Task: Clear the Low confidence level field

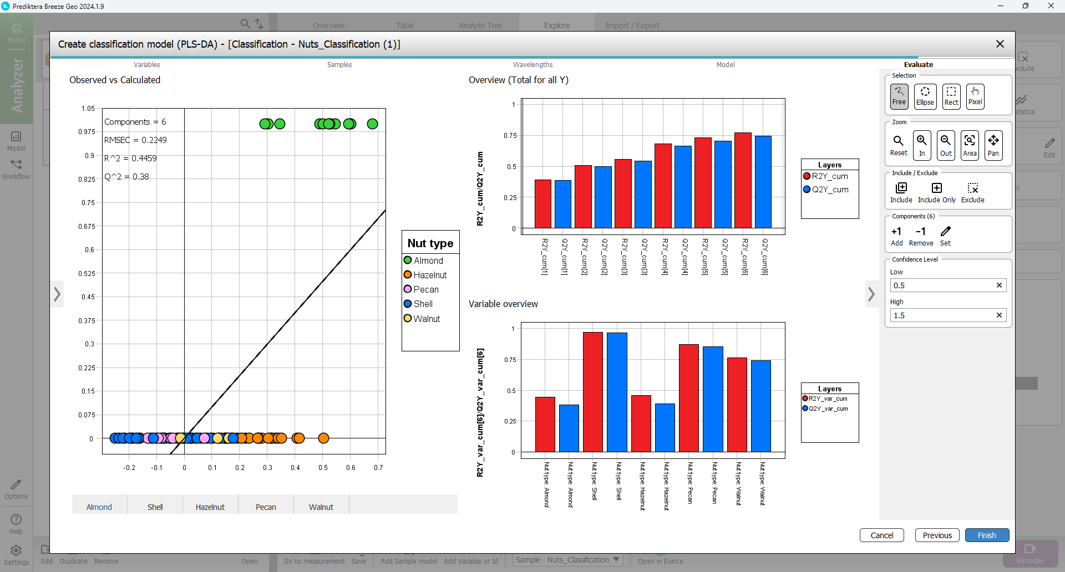Action: pos(999,285)
